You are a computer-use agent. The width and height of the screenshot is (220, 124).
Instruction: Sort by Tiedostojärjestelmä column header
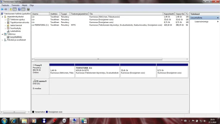coord(79,14)
